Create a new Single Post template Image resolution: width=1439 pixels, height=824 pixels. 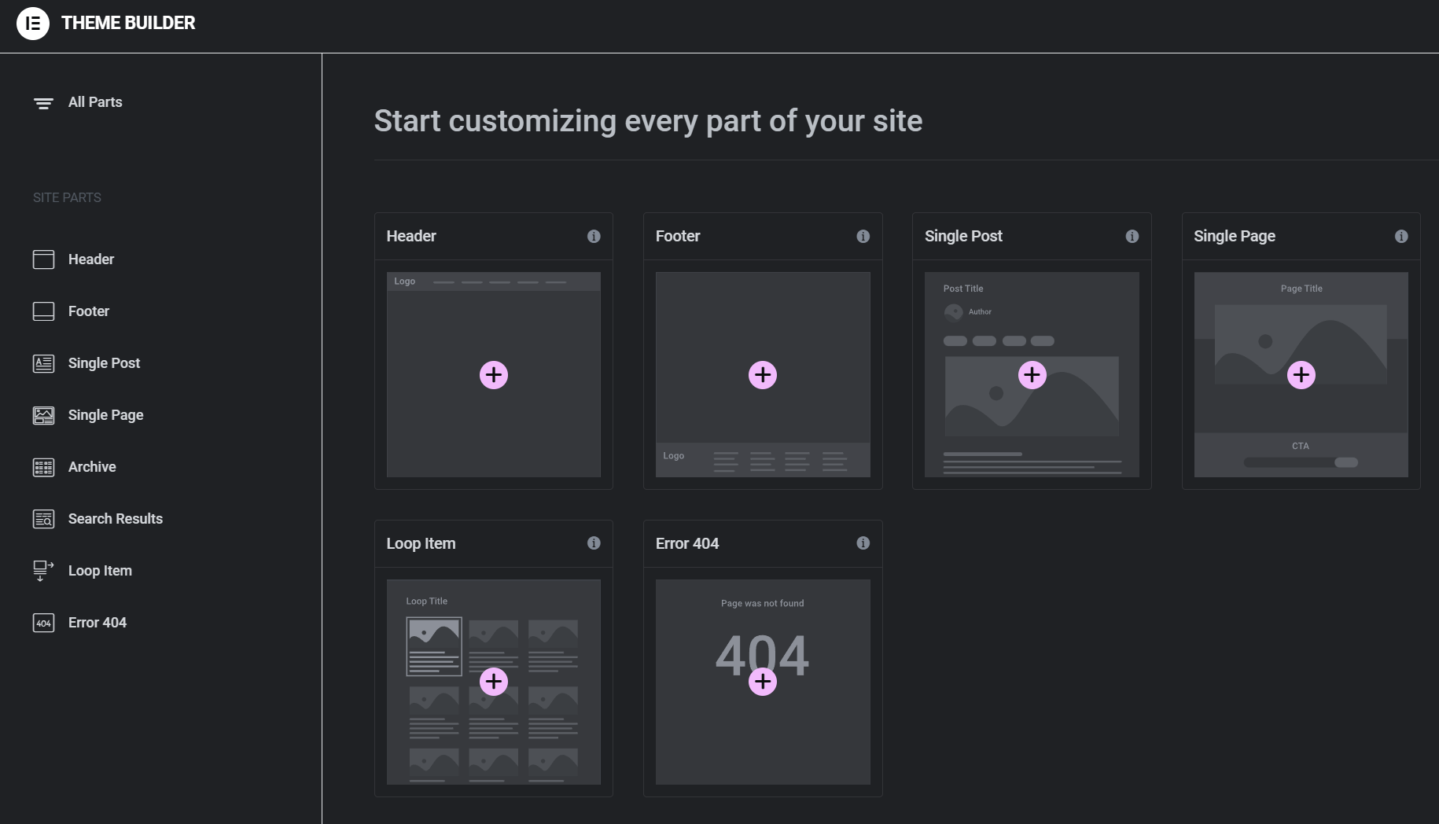[x=1032, y=375]
